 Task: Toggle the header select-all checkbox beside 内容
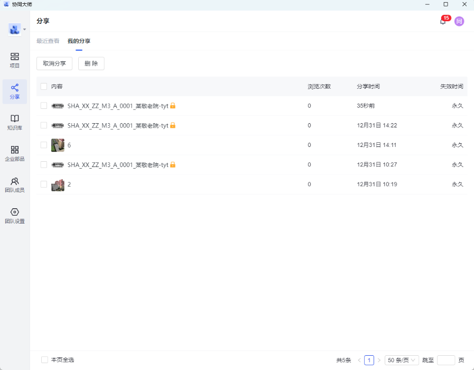44,86
